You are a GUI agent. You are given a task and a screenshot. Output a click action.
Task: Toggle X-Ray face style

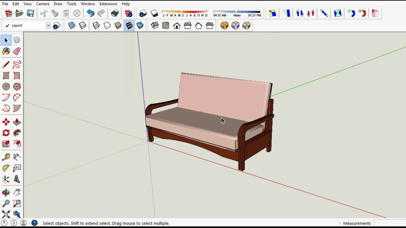71,26
